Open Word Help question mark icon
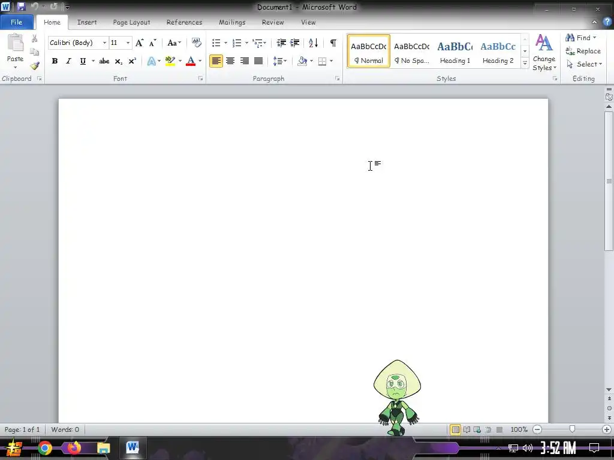 tap(607, 22)
